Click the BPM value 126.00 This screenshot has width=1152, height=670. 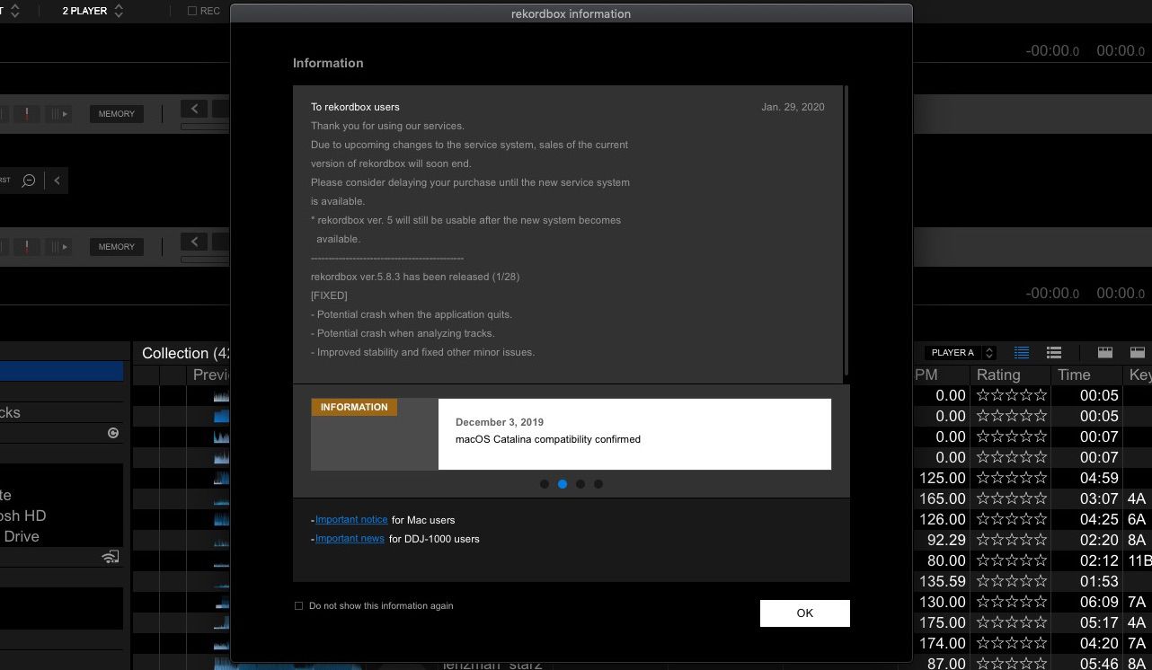[943, 519]
